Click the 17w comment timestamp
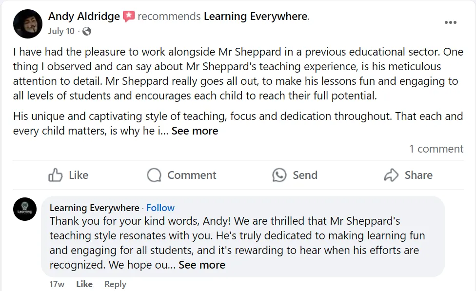This screenshot has width=476, height=291. coord(57,284)
